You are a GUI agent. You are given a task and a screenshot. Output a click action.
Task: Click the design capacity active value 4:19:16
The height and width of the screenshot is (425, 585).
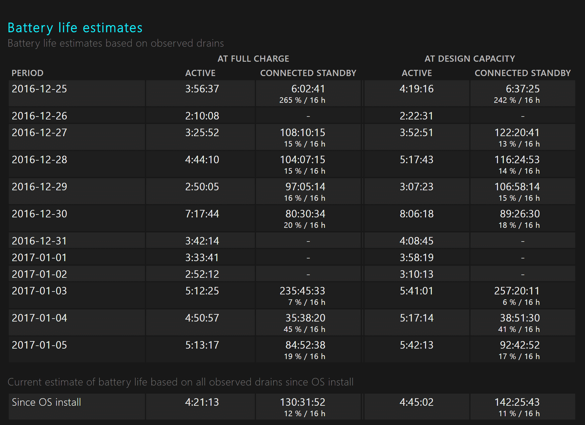[x=417, y=89]
